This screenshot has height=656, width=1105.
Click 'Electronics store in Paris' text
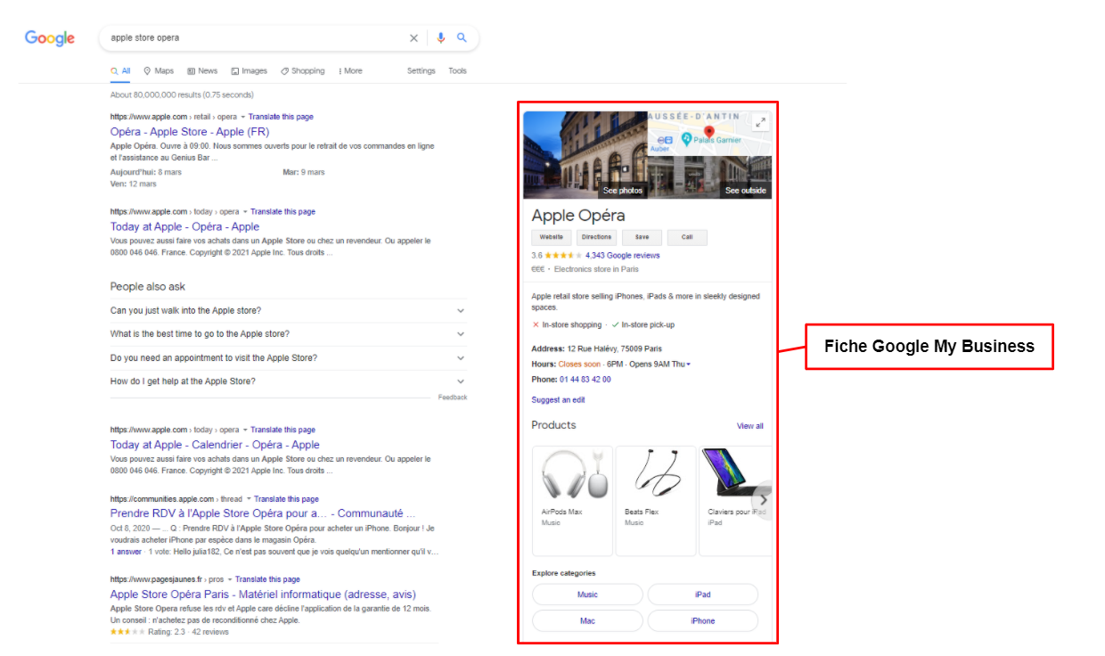(x=596, y=269)
